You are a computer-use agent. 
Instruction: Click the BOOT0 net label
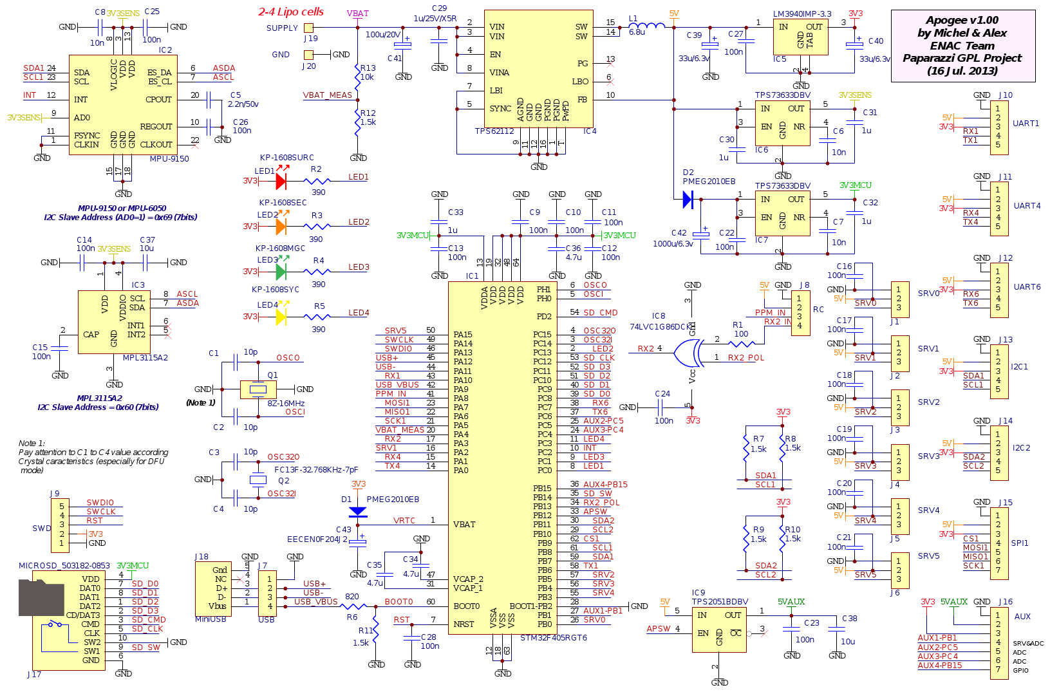click(399, 602)
